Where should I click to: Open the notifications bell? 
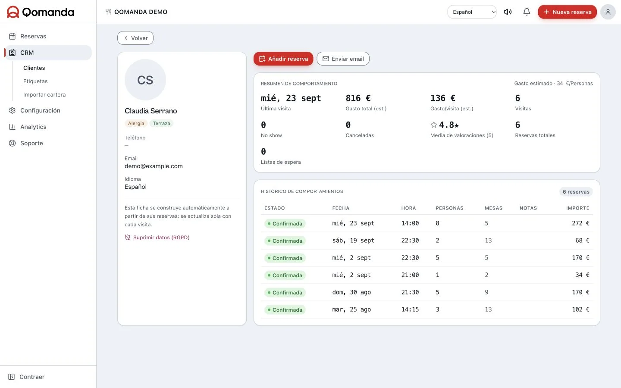click(527, 12)
